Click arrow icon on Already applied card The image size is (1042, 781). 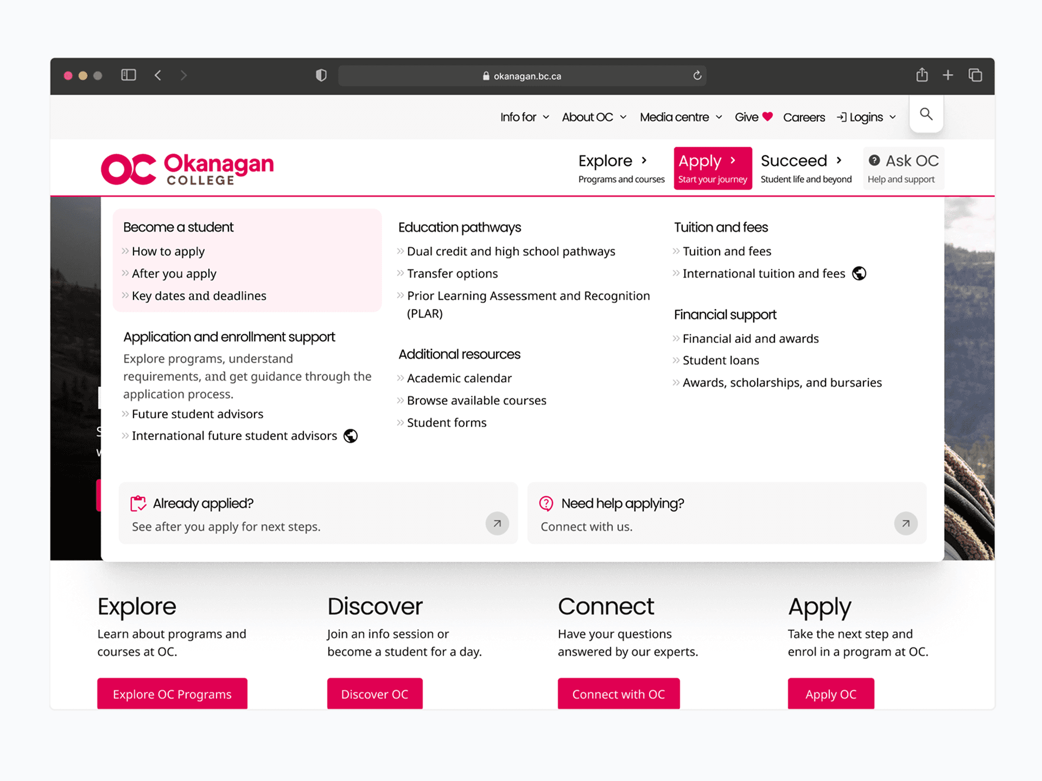pyautogui.click(x=497, y=523)
